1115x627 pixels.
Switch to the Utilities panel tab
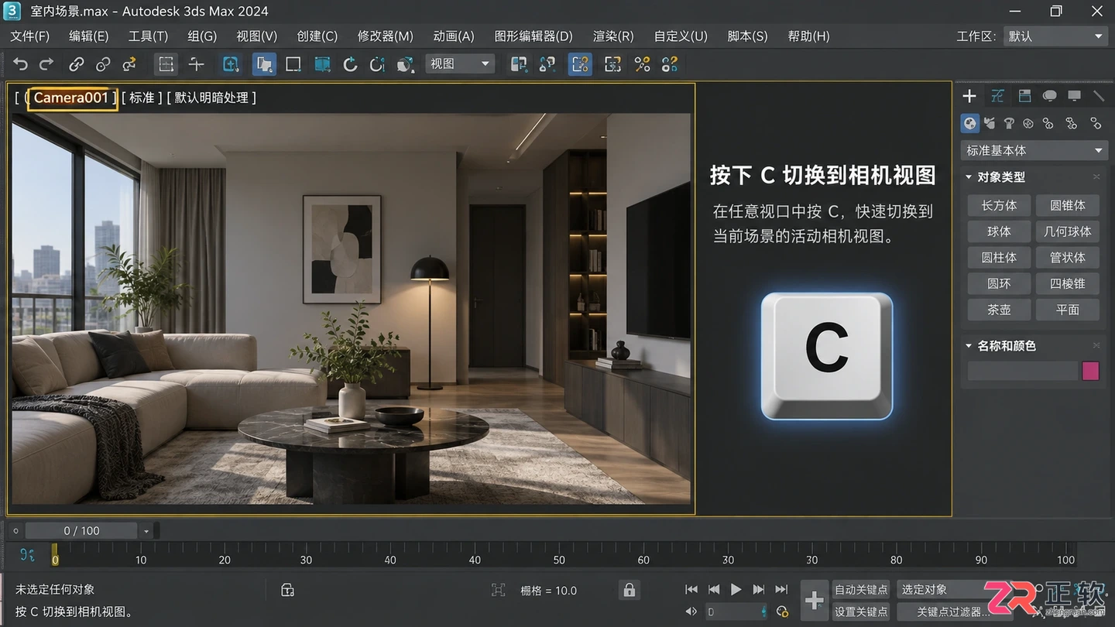(x=1099, y=96)
